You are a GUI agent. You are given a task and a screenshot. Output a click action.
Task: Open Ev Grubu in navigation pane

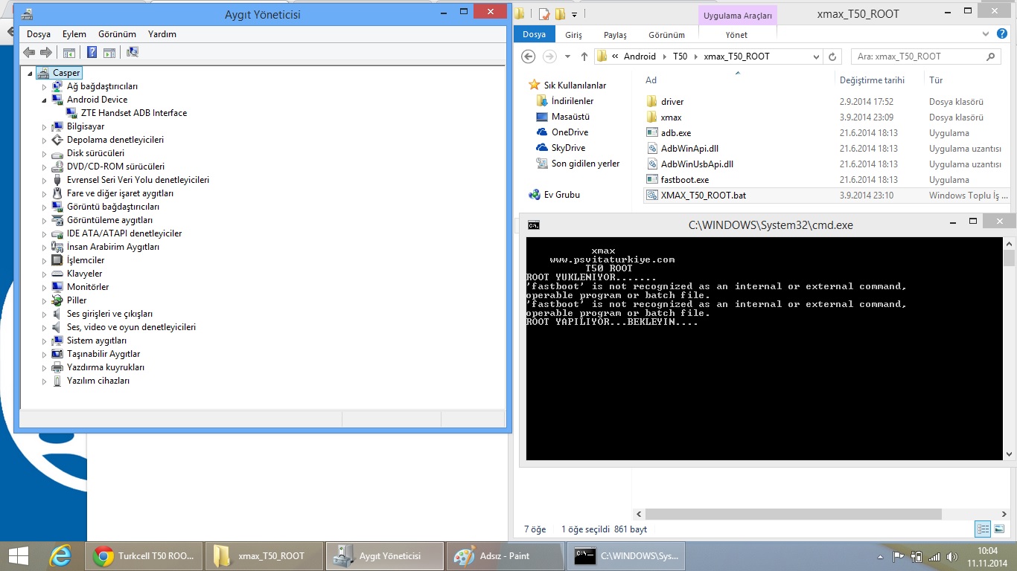click(x=561, y=195)
